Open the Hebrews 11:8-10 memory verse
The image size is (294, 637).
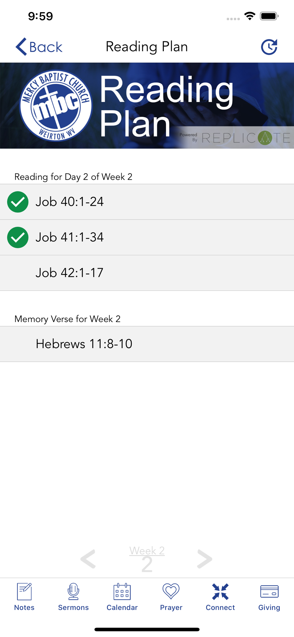[x=147, y=344]
